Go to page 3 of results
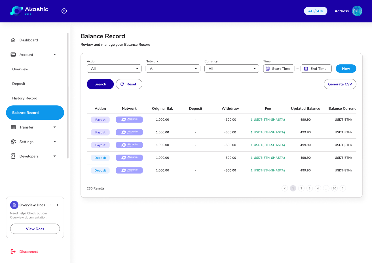This screenshot has height=263, width=372. (x=310, y=188)
